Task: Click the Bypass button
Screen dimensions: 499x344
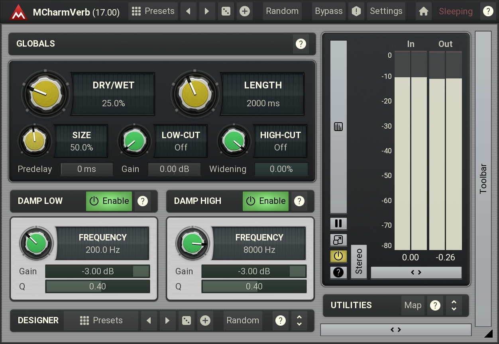Action: [328, 12]
